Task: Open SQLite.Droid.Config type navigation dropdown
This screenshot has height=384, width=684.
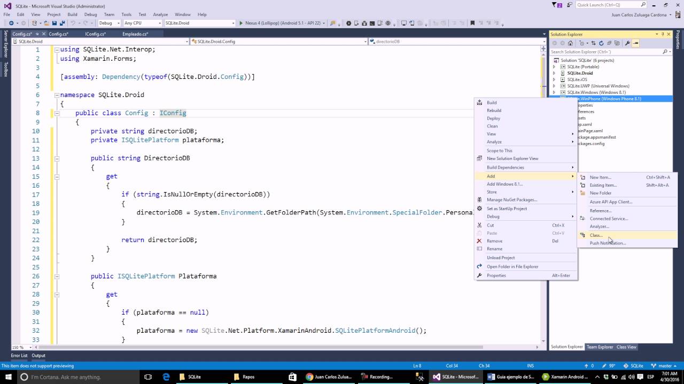Action: click(365, 41)
